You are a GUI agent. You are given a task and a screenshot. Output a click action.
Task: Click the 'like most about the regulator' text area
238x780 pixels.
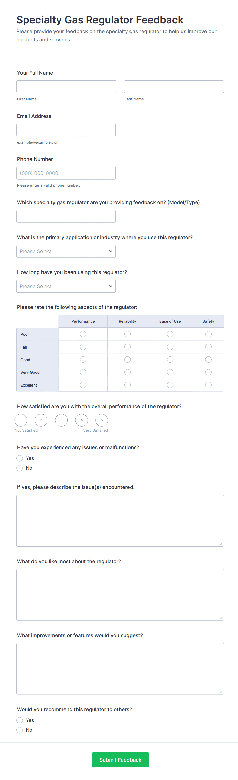click(120, 595)
